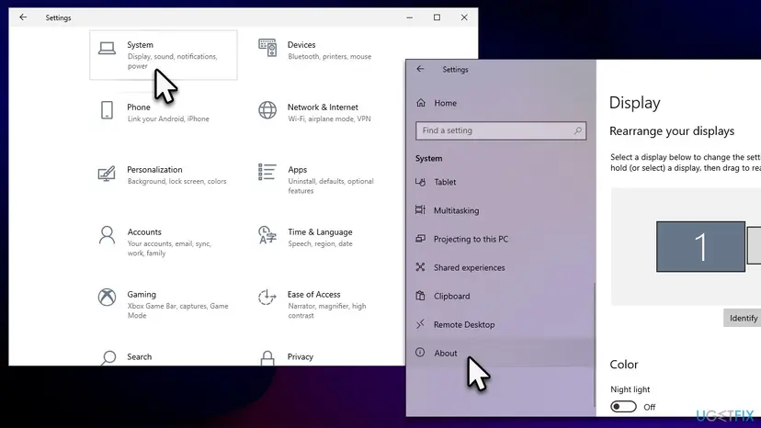The width and height of the screenshot is (761, 428).
Task: Select the Projecting to this PC label
Action: tap(471, 239)
